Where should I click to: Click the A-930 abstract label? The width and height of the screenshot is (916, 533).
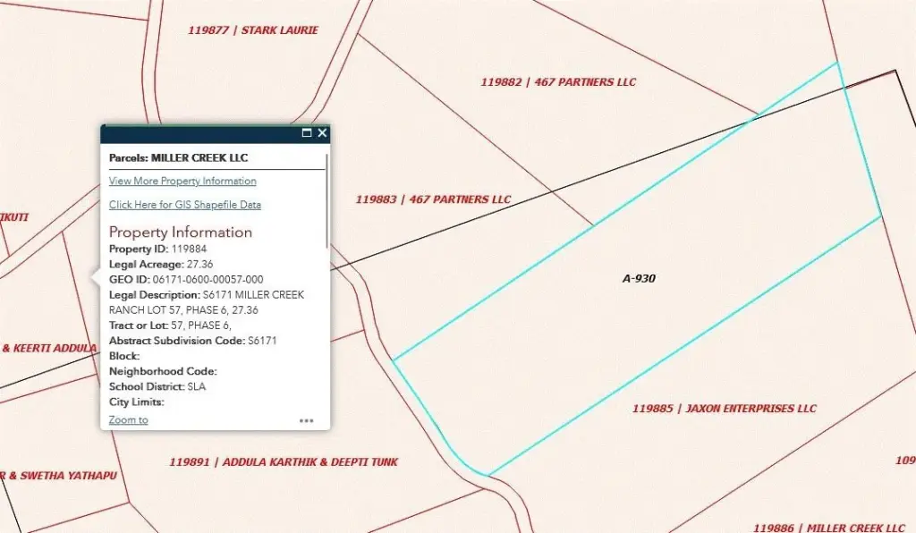(x=639, y=279)
